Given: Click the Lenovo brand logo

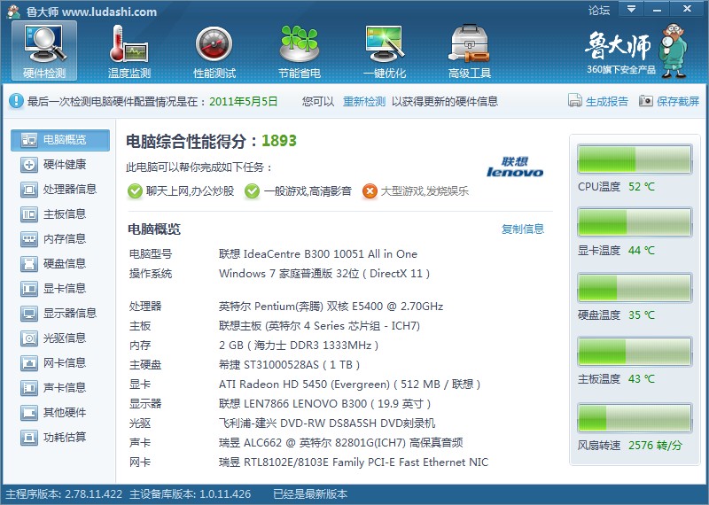Looking at the screenshot, I should coord(515,167).
